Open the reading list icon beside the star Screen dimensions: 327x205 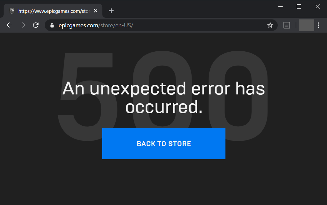pyautogui.click(x=287, y=25)
